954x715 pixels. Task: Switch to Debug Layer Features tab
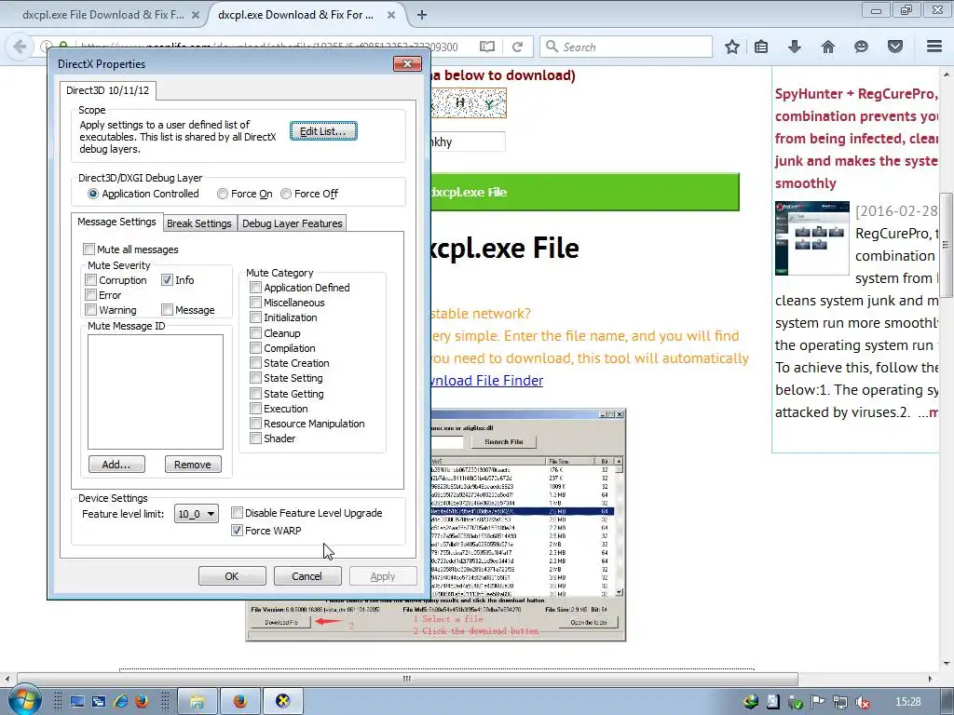(292, 223)
